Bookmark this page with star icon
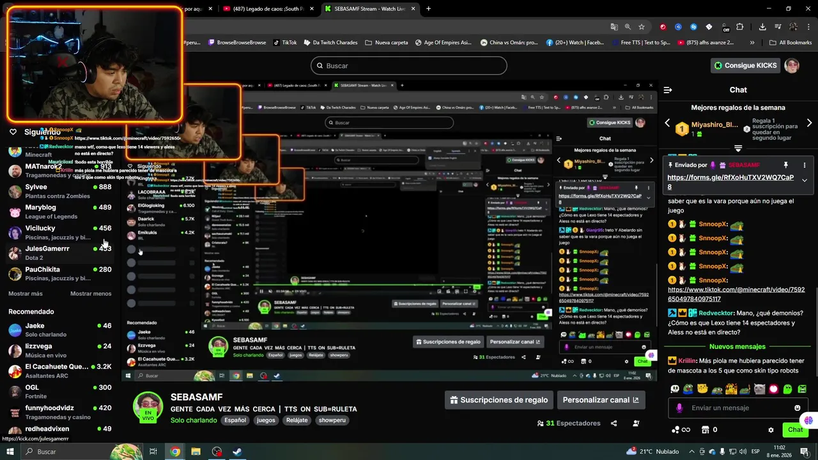Image resolution: width=818 pixels, height=460 pixels. [x=642, y=27]
